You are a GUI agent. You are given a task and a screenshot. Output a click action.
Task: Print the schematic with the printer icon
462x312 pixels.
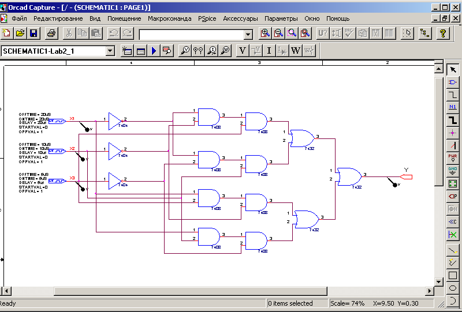[x=52, y=33]
